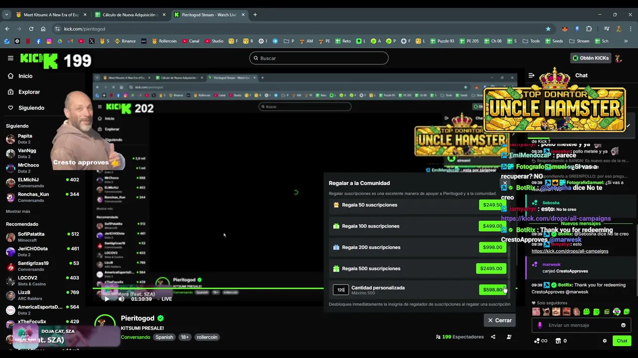Click the Inicio home icon in sidebar

click(x=10, y=76)
